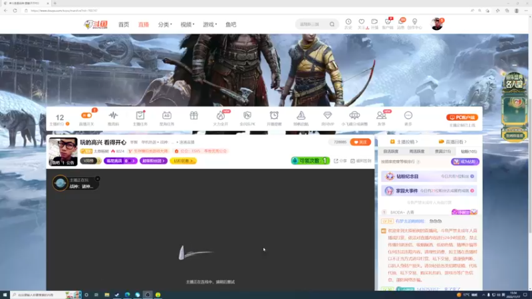The height and width of the screenshot is (299, 532).
Task: Switch to the 贵宾(215) tab
Action: point(443,151)
